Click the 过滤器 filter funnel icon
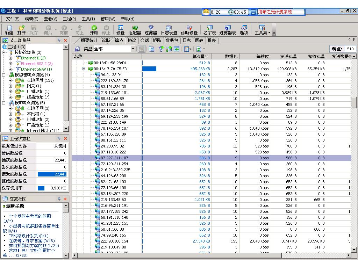This screenshot has height=260, width=358. click(x=151, y=28)
